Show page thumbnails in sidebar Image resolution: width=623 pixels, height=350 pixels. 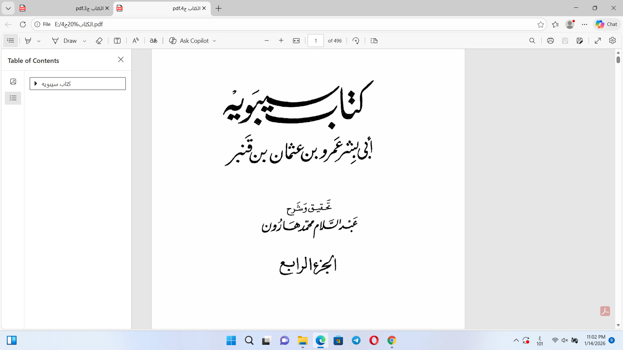tap(13, 81)
